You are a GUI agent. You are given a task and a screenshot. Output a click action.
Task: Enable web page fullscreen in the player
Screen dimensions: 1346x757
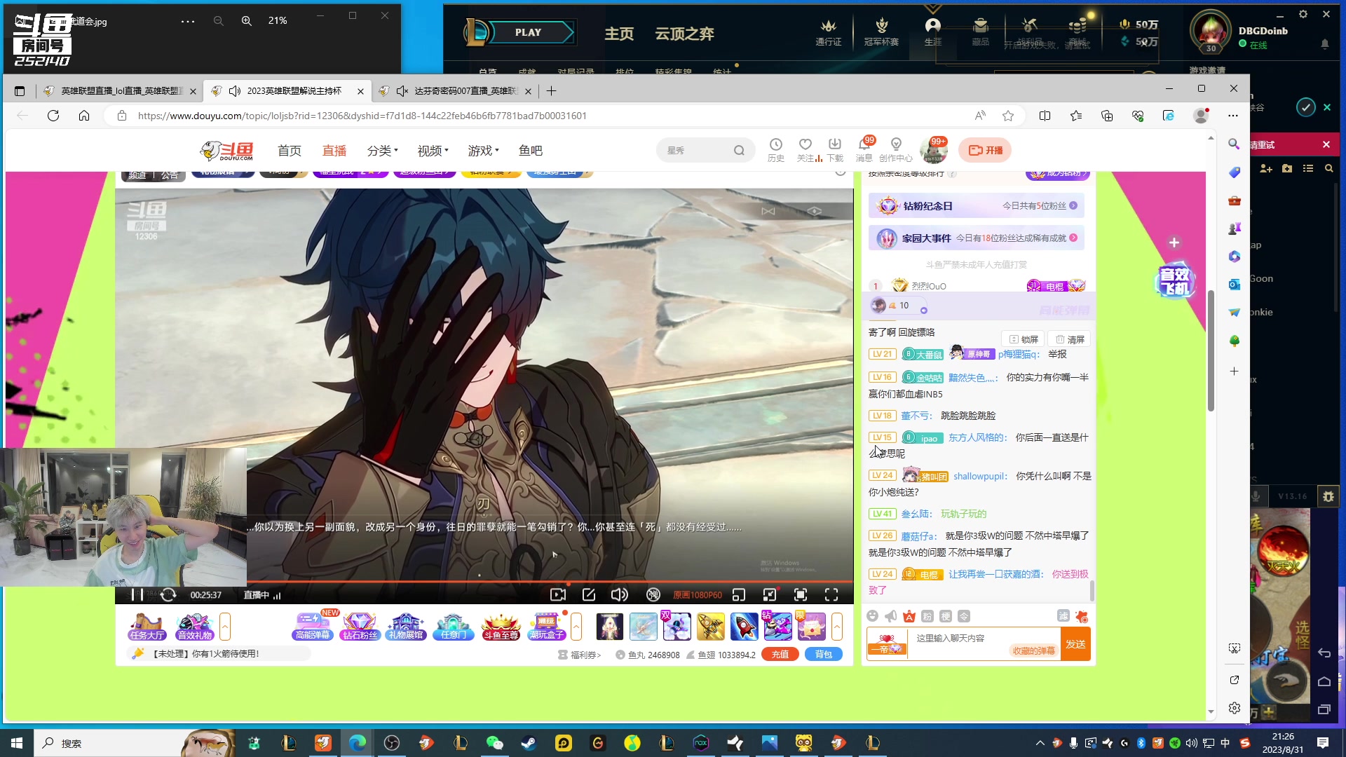tap(801, 594)
